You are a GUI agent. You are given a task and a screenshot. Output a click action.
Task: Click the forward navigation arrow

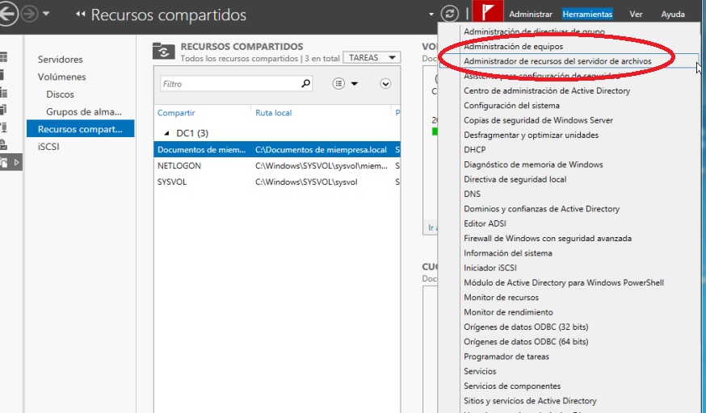tap(29, 15)
